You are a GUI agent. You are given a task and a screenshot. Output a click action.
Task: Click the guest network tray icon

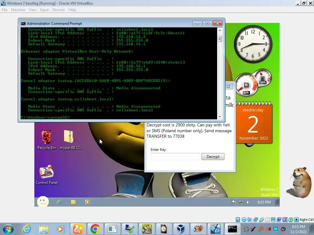(x=241, y=202)
